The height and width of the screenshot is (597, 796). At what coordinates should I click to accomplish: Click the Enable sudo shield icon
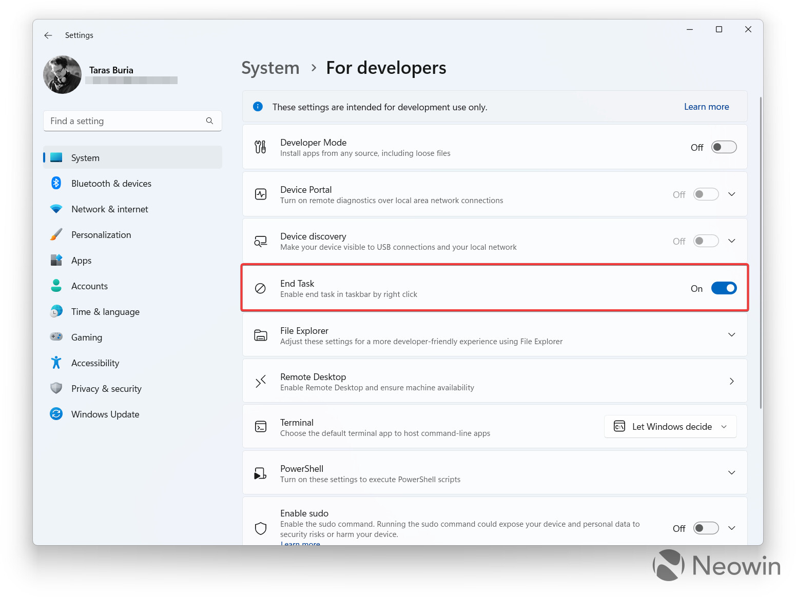click(x=261, y=528)
